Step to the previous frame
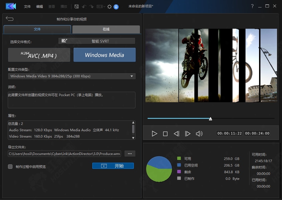 176,134
